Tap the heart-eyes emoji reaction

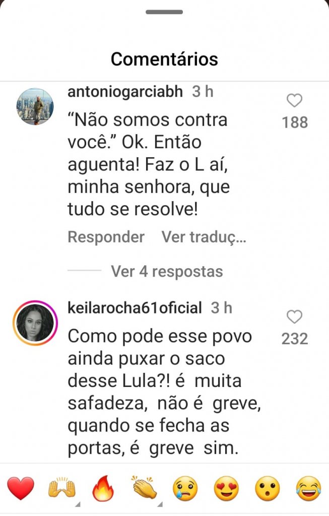coord(226,488)
